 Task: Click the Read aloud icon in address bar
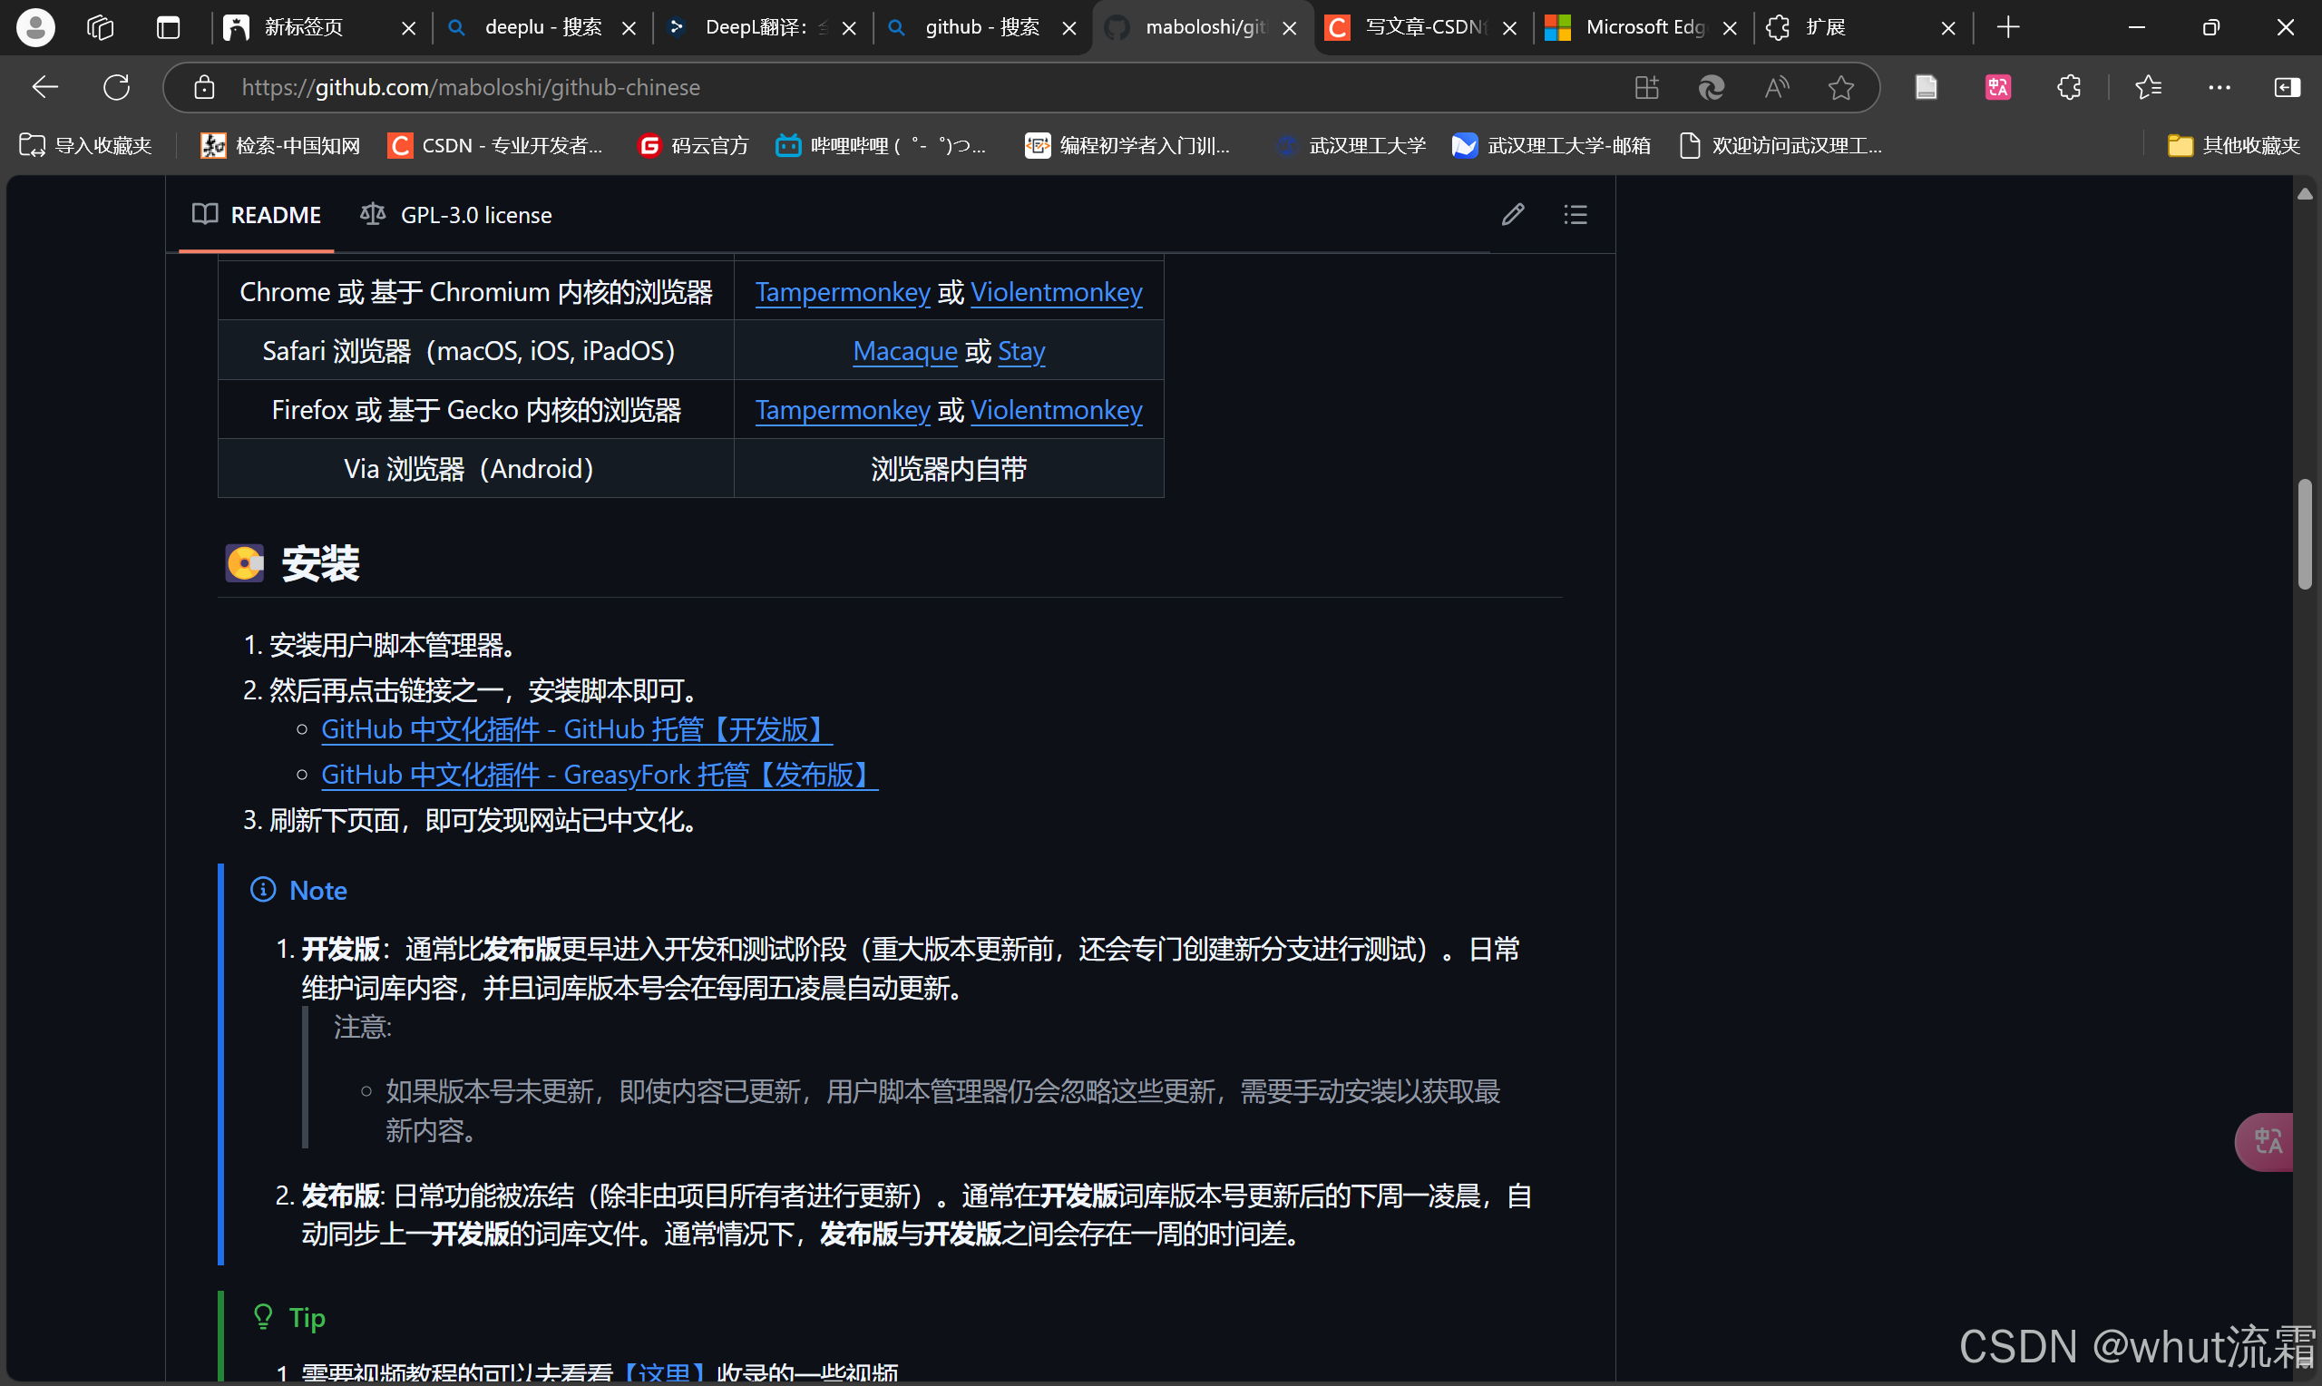coord(1775,87)
